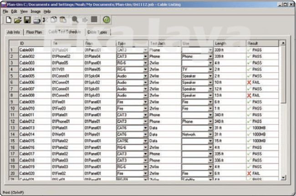Switch to the Floor Plan tab
The width and height of the screenshot is (296, 196).
tap(35, 33)
